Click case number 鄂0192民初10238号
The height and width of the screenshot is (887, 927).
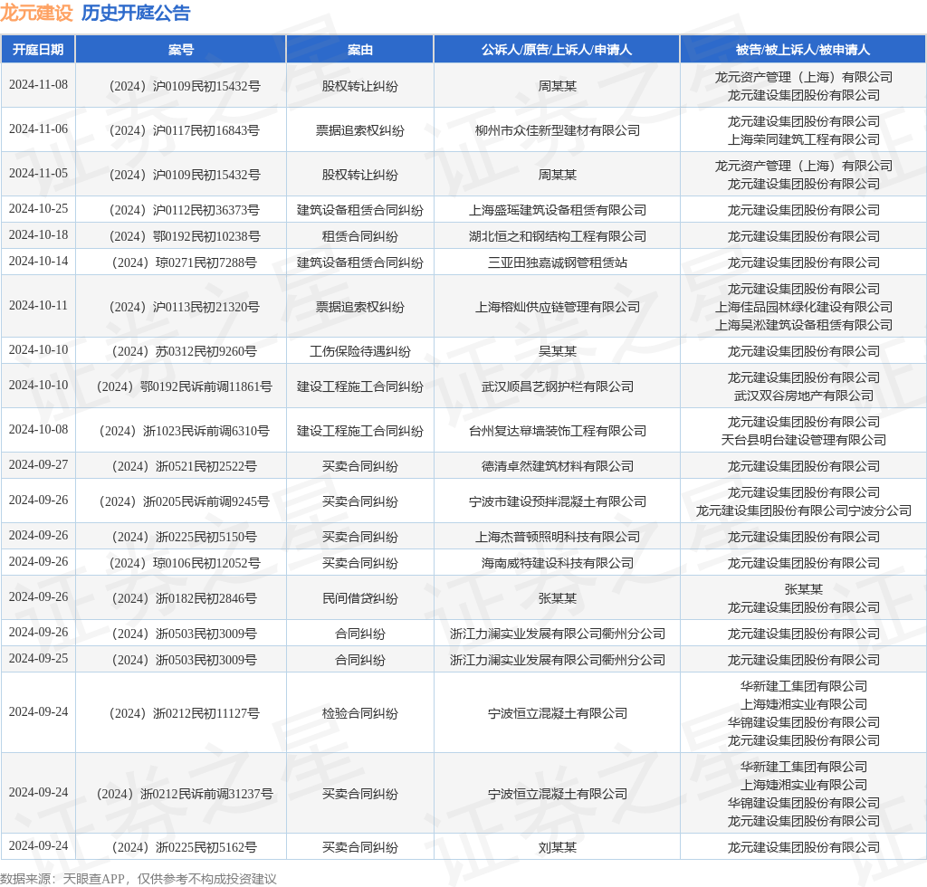(x=185, y=236)
